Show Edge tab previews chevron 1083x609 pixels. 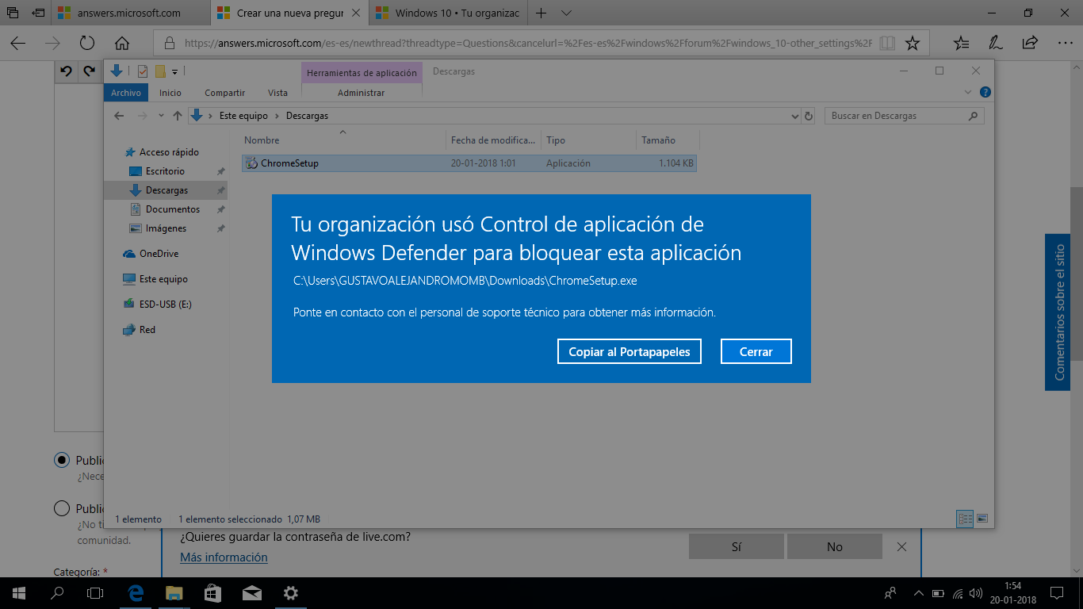[x=566, y=13]
